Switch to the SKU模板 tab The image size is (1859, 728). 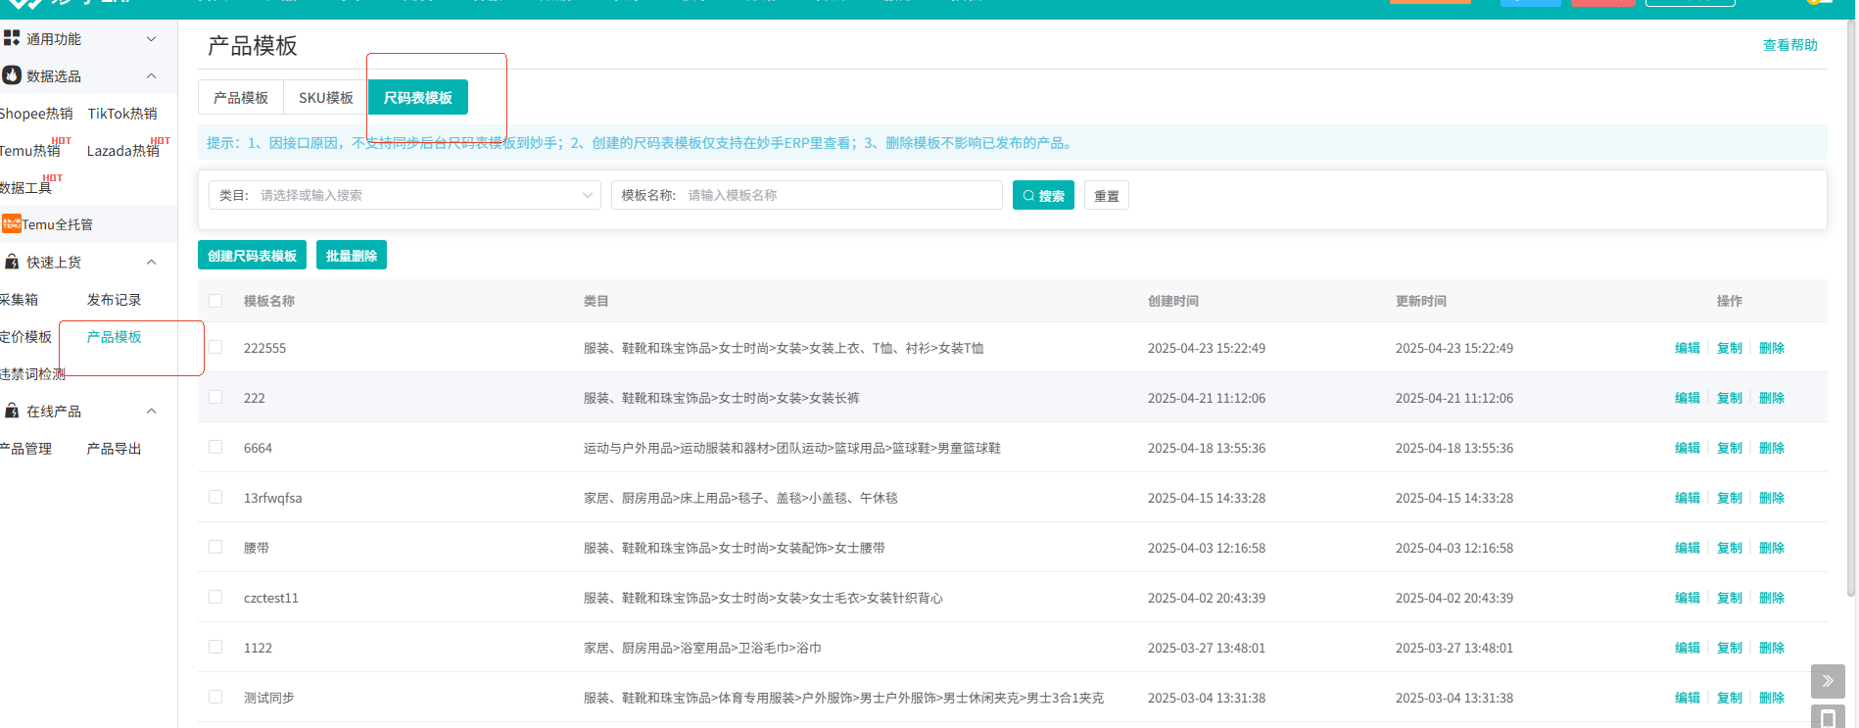coord(326,97)
